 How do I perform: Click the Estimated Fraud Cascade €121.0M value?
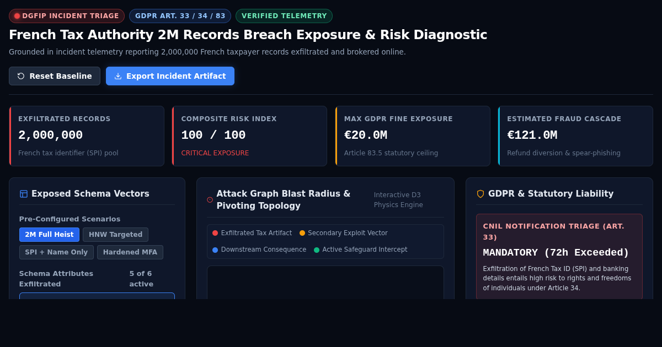point(532,135)
